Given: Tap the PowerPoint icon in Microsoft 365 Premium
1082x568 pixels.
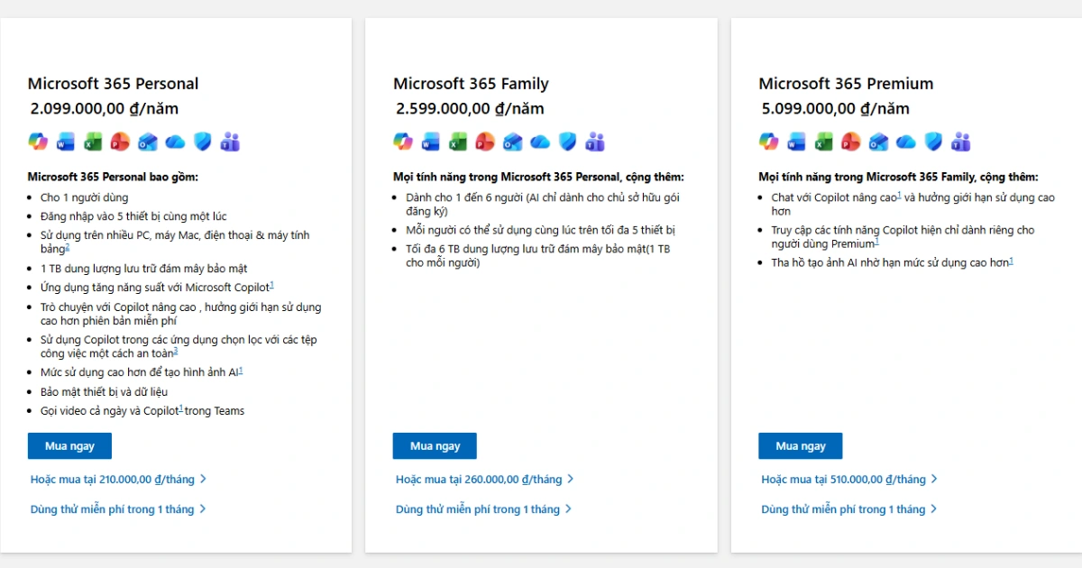Looking at the screenshot, I should 852,142.
